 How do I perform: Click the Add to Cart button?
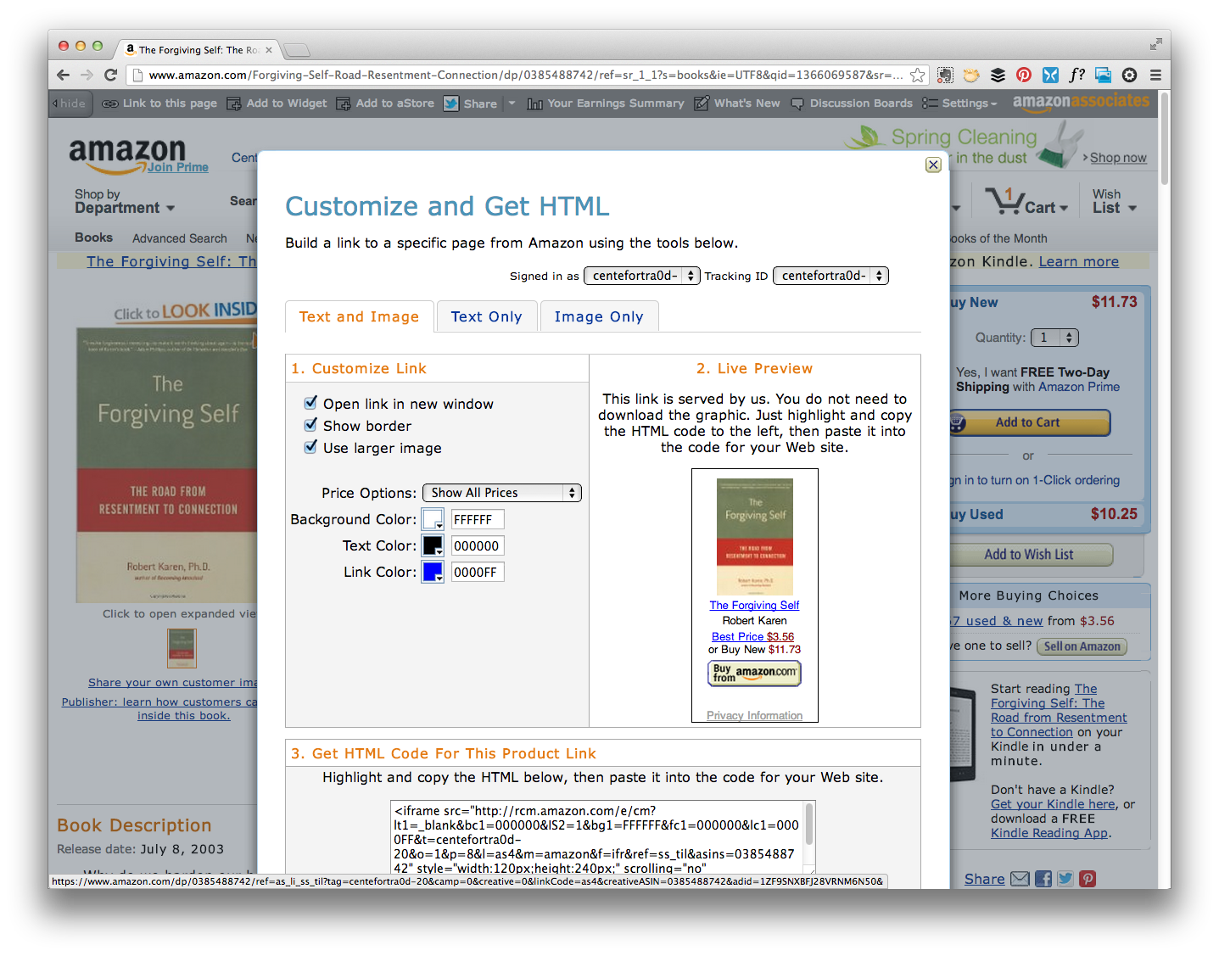tap(1027, 422)
